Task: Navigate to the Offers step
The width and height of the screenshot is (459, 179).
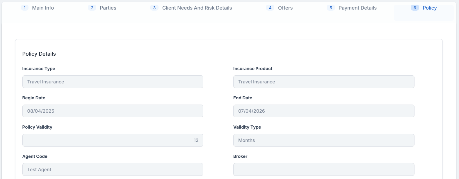Action: coord(285,8)
